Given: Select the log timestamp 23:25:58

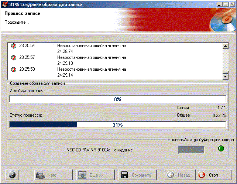Looking at the screenshot, I should tap(27, 69).
